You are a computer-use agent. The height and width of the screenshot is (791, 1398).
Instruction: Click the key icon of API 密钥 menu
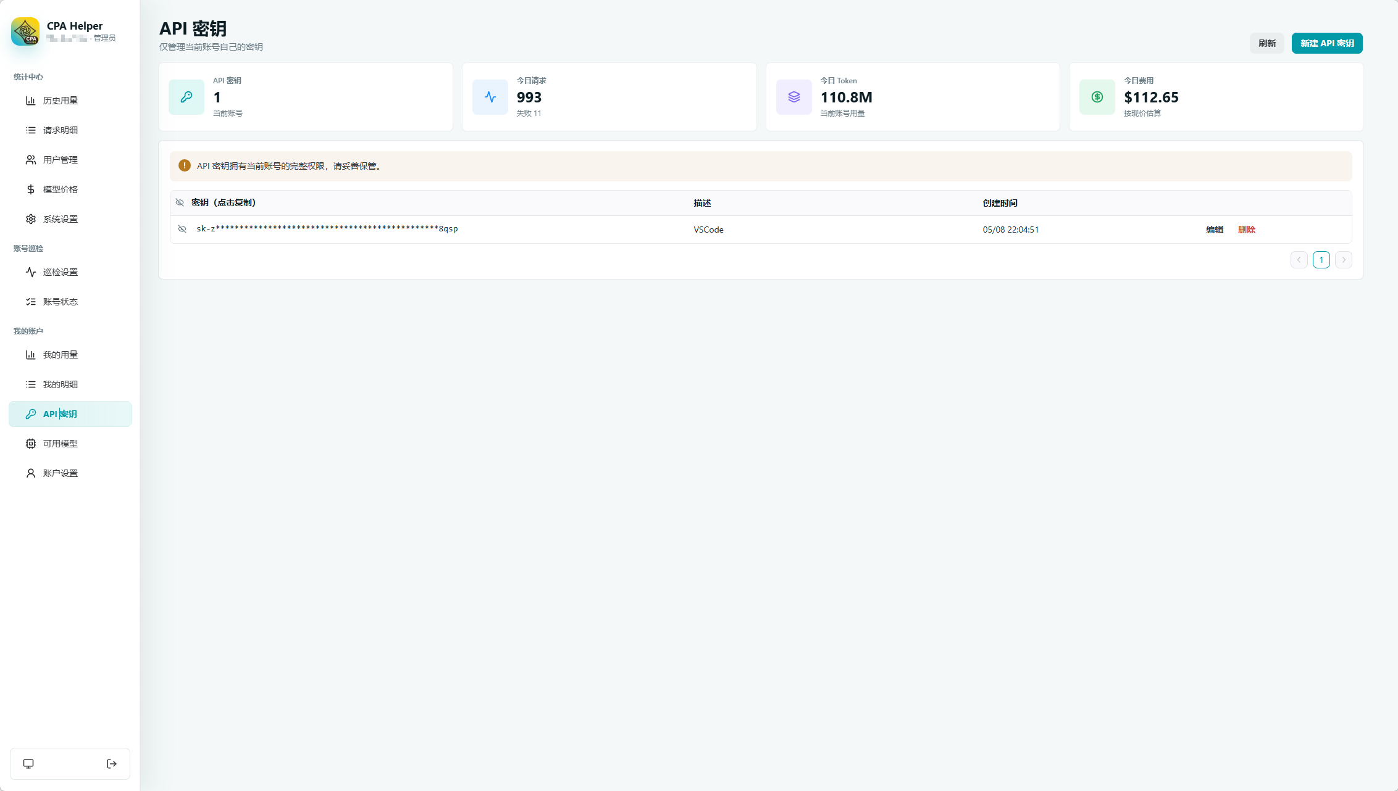[x=31, y=414]
